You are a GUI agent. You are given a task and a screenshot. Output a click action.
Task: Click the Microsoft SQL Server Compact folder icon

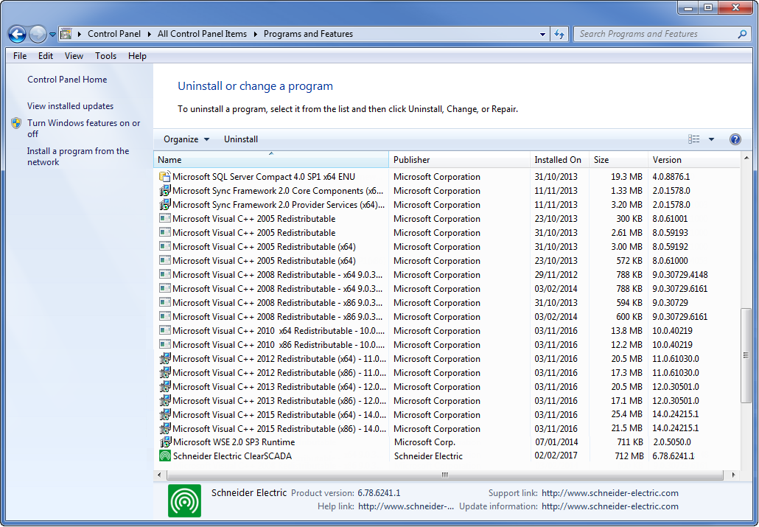[x=164, y=176]
